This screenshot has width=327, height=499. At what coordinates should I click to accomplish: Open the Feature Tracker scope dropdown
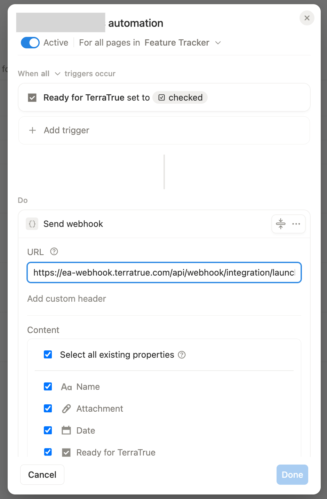(183, 42)
